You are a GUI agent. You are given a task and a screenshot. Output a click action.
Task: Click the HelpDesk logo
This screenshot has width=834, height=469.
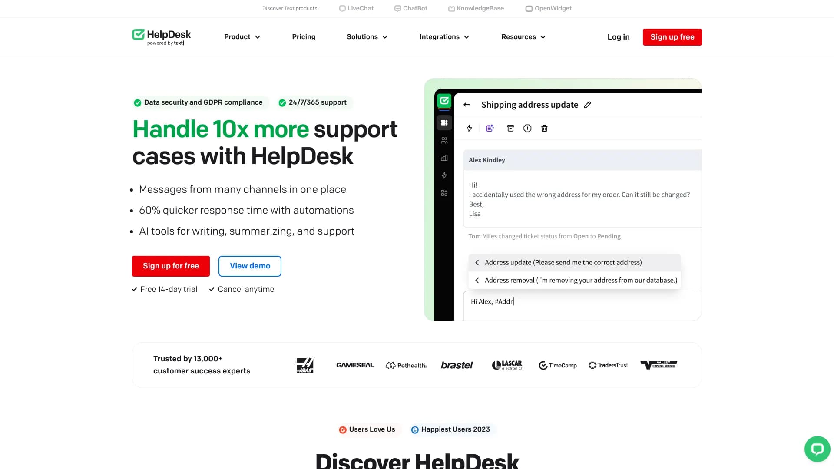click(x=162, y=37)
